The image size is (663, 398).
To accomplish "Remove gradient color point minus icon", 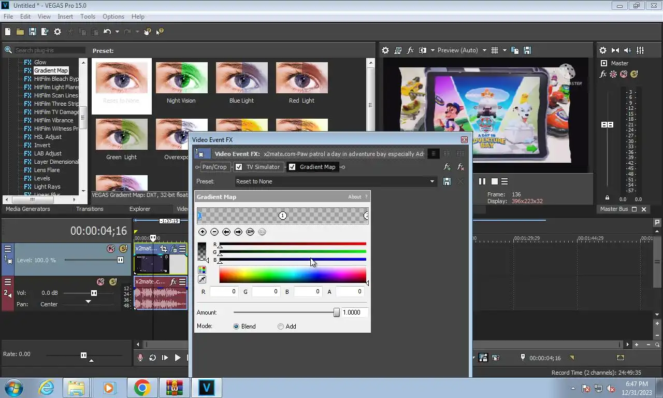I will click(x=214, y=232).
